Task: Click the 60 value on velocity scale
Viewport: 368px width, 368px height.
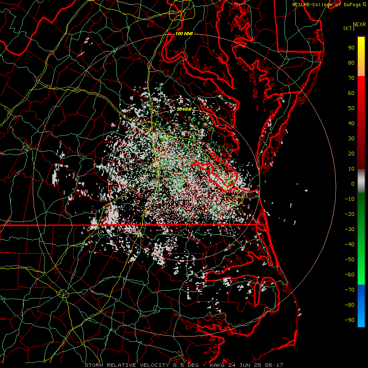Action: pyautogui.click(x=351, y=93)
